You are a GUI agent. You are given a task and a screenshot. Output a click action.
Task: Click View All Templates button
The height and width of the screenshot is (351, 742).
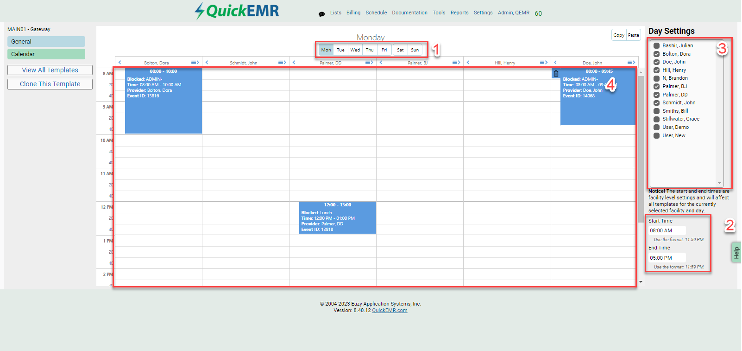tap(50, 70)
